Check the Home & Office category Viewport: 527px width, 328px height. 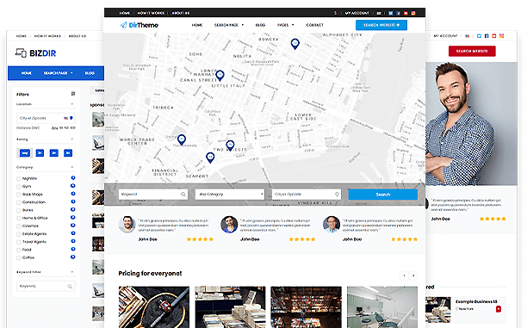[18, 219]
